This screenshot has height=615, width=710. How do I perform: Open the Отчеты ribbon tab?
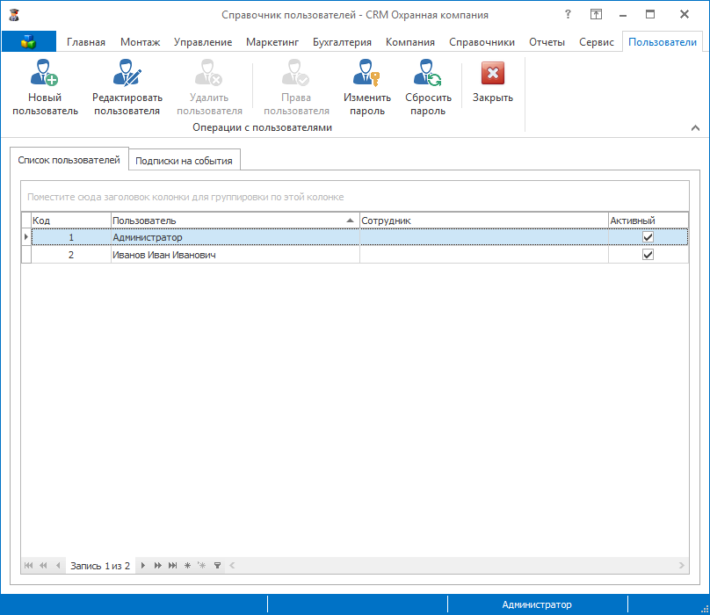pyautogui.click(x=547, y=42)
